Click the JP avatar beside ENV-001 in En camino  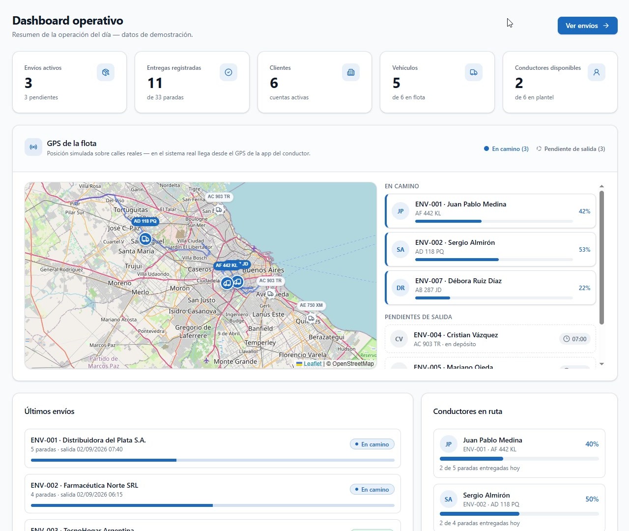[400, 211]
